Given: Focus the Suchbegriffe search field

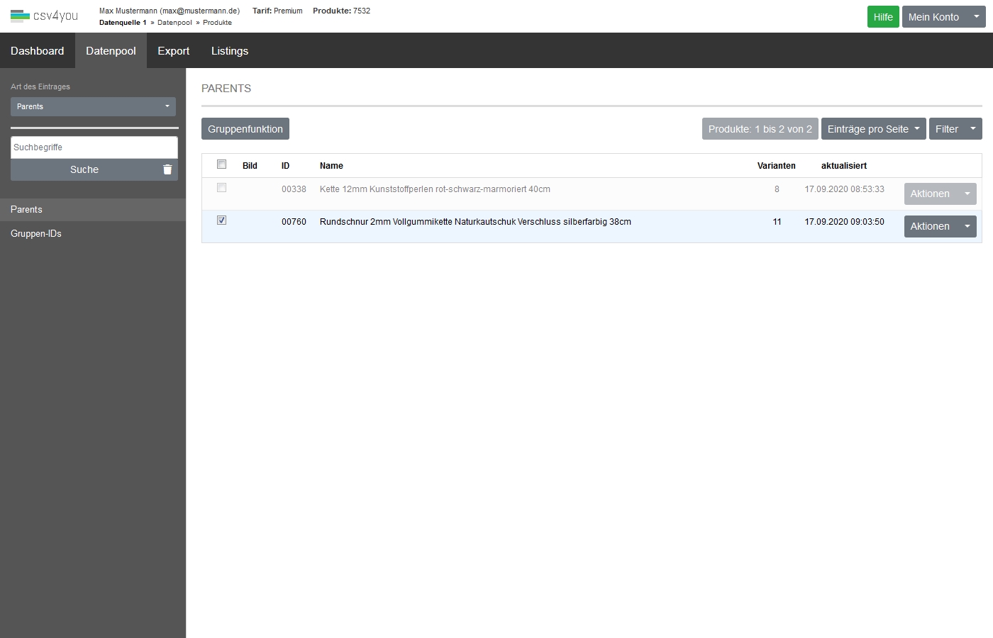Looking at the screenshot, I should click(x=94, y=147).
